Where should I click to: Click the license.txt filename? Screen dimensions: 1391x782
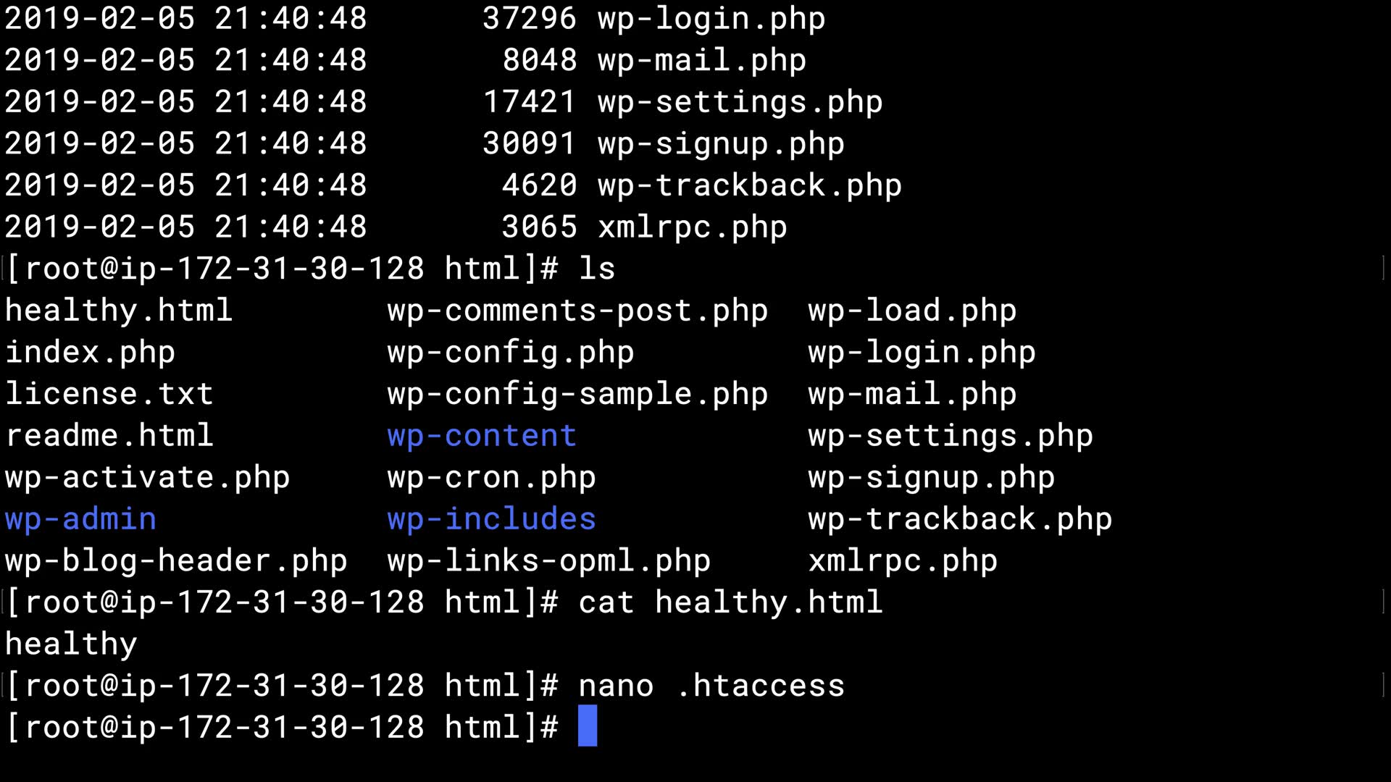point(109,395)
